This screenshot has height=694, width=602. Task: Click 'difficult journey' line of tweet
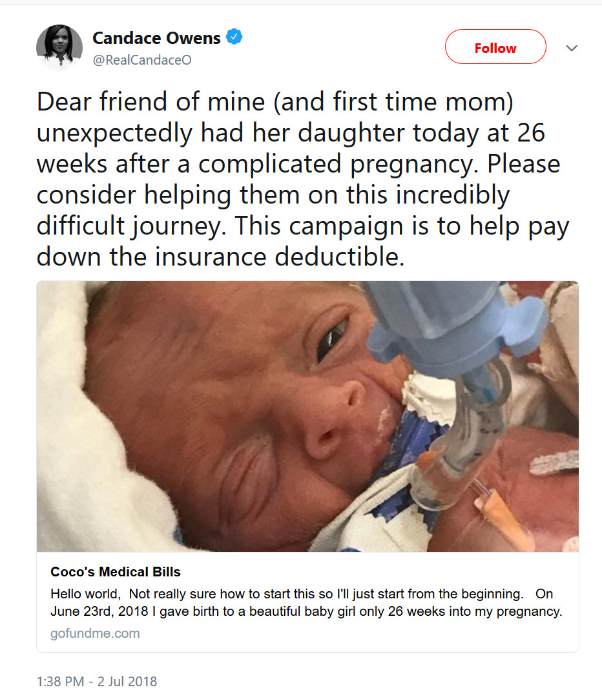click(302, 226)
